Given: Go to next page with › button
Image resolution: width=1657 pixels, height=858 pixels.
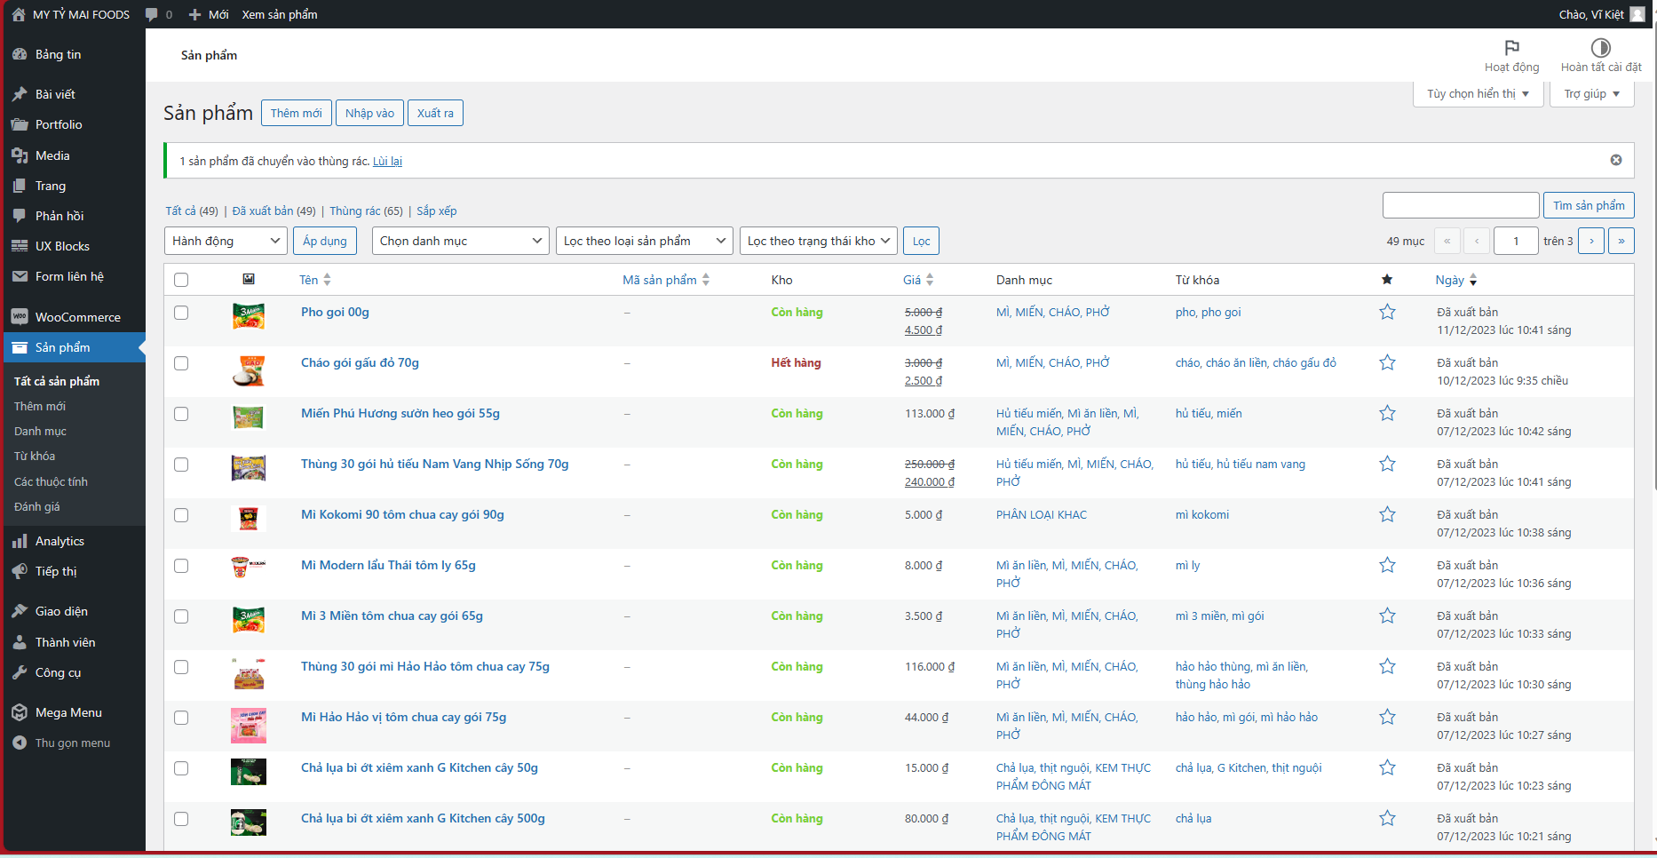Looking at the screenshot, I should [1591, 241].
